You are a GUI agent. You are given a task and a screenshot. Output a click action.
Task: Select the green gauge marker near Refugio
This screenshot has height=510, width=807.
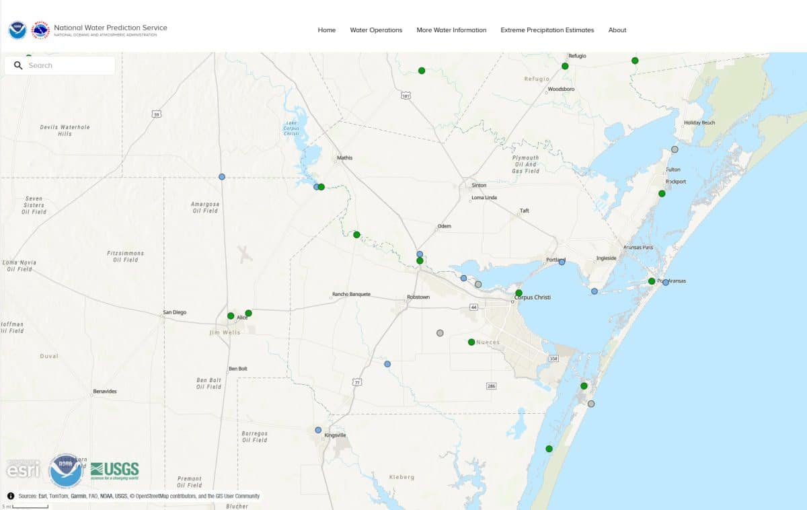(564, 66)
